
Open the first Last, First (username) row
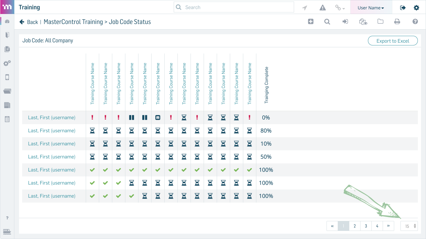pyautogui.click(x=52, y=118)
